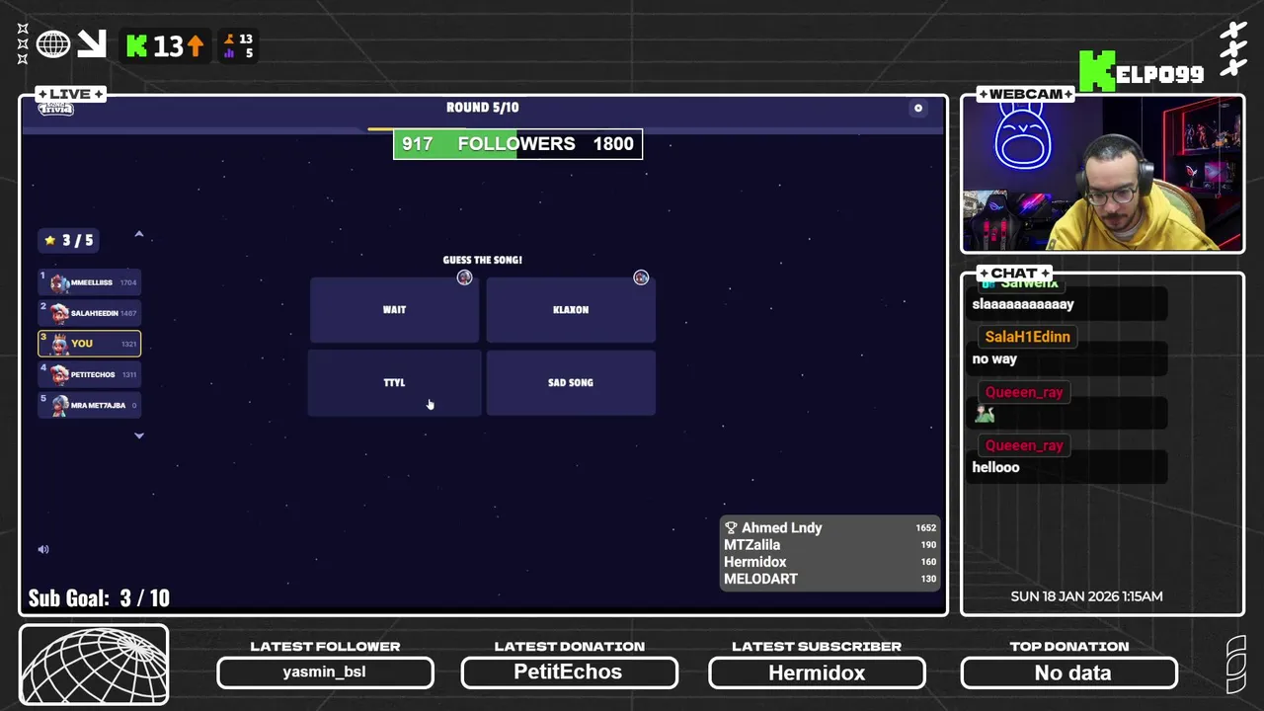Viewport: 1264px width, 711px height.
Task: Click the webcam video feed
Action: pyautogui.click(x=1102, y=176)
